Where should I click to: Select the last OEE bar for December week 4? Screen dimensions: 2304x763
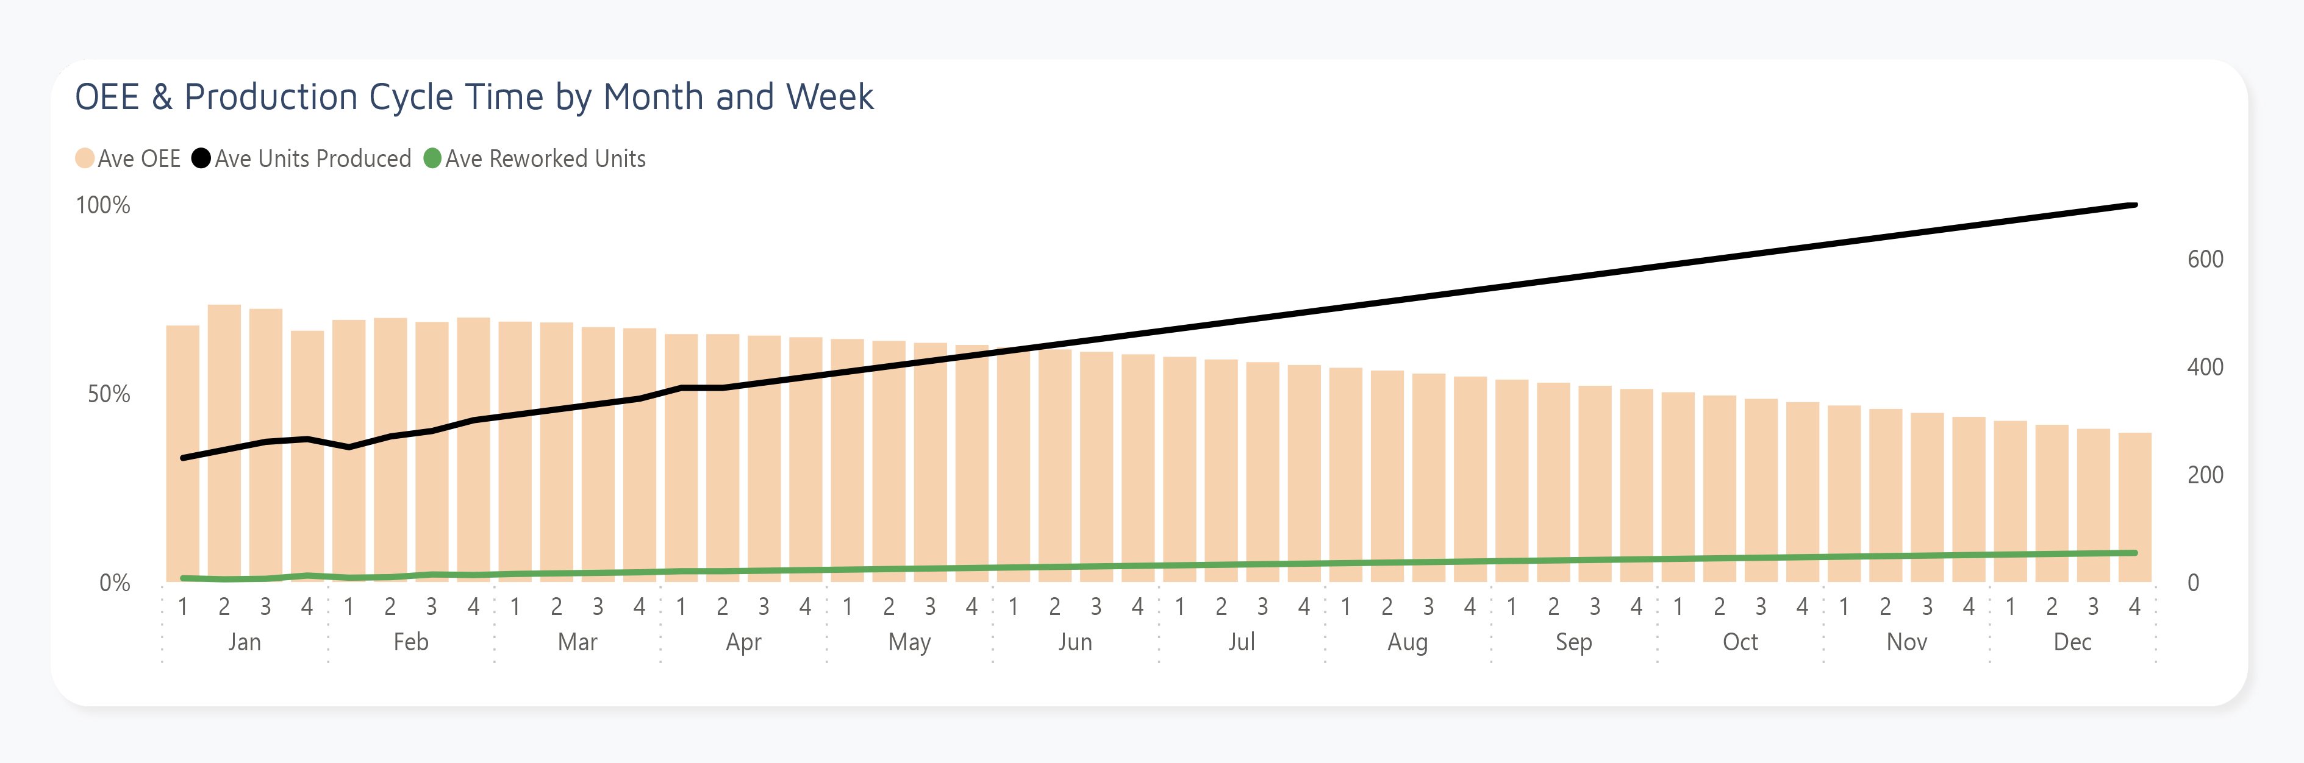click(x=2134, y=509)
